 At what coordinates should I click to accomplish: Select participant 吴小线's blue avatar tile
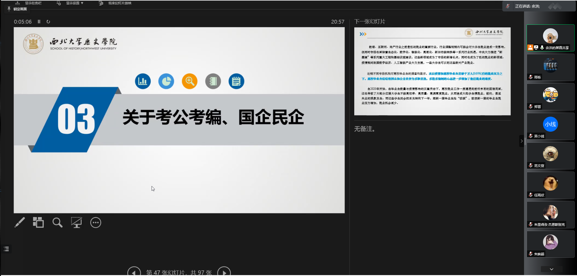pos(550,126)
